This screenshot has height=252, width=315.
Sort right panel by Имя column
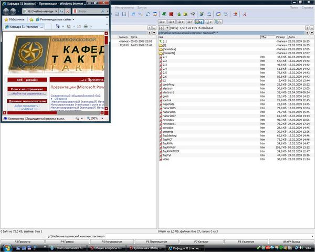click(x=209, y=37)
